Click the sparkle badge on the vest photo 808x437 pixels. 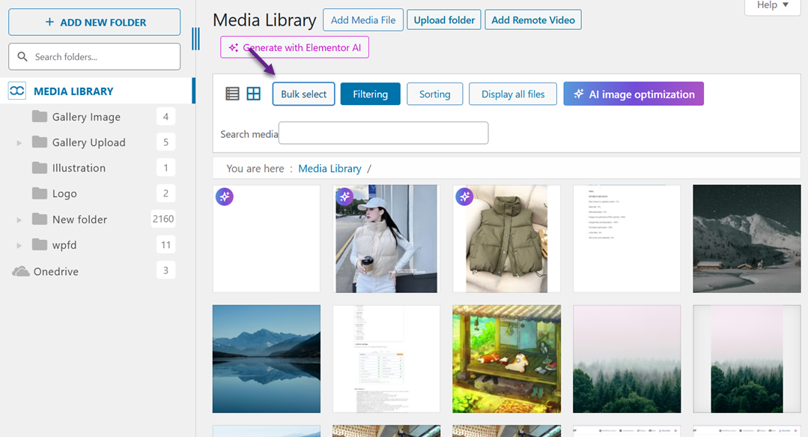(x=464, y=196)
